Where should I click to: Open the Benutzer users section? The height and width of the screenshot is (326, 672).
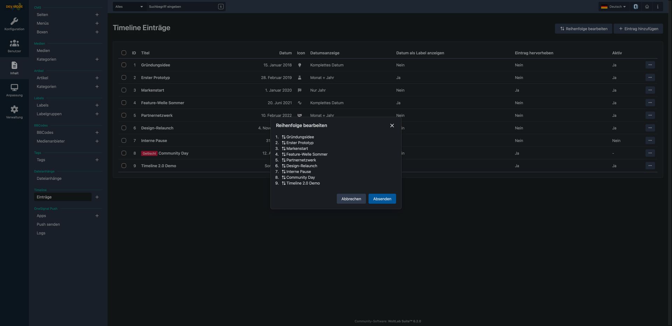pos(14,46)
